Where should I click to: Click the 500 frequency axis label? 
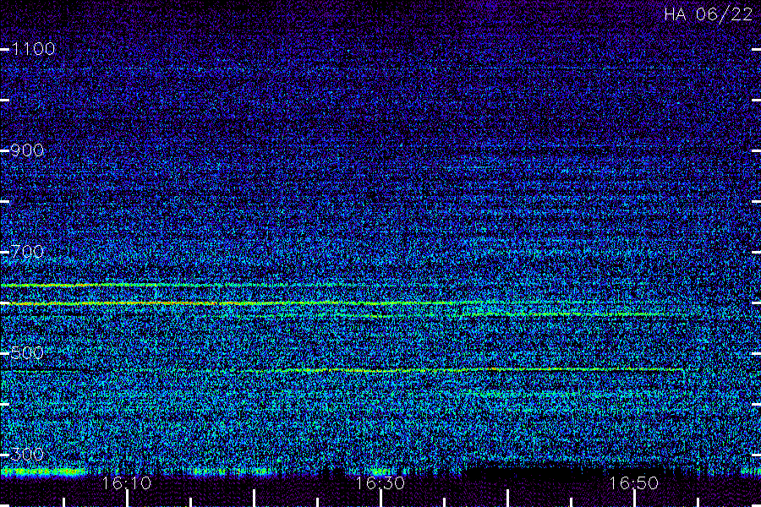tap(28, 353)
